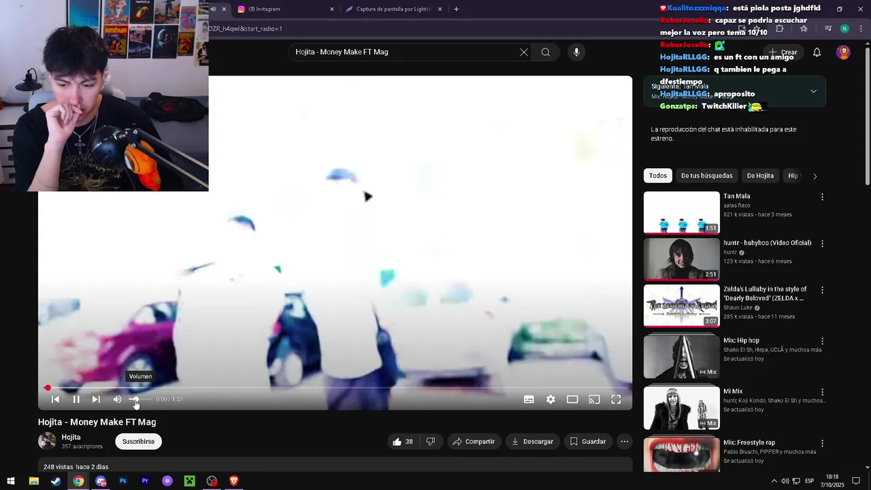Adjust the volume slider handle
Image resolution: width=871 pixels, height=490 pixels.
[x=135, y=399]
